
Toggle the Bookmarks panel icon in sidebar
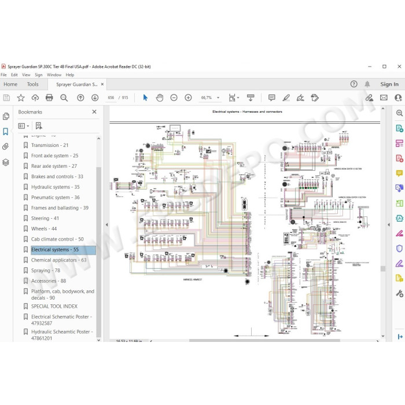6,131
